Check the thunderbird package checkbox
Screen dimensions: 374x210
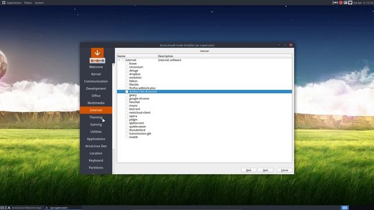click(127, 130)
